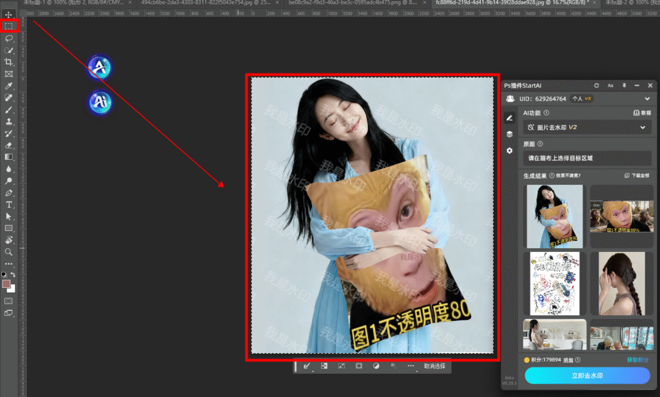The image size is (660, 397).
Task: Click the StartAI refresh icon
Action: (x=596, y=85)
